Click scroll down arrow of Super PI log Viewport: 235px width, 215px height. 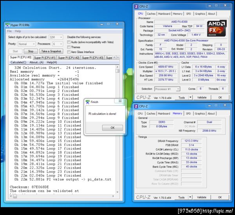117,192
